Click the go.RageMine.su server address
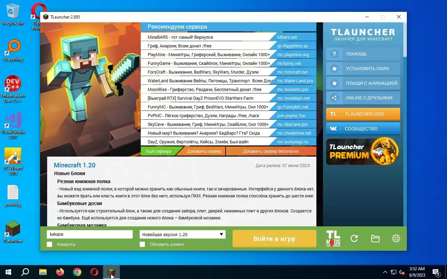The width and height of the screenshot is (447, 279). tap(293, 46)
